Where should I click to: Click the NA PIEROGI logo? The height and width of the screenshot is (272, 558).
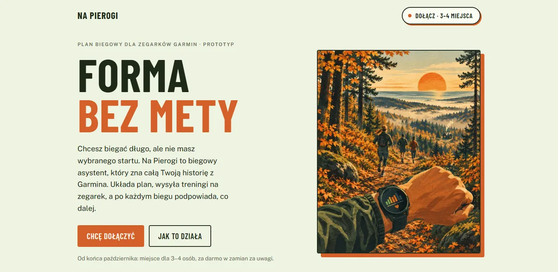click(x=98, y=16)
